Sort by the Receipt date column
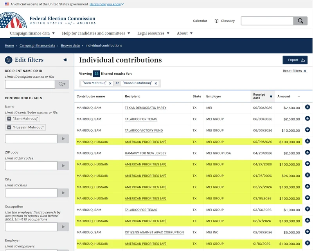 tap(263, 96)
